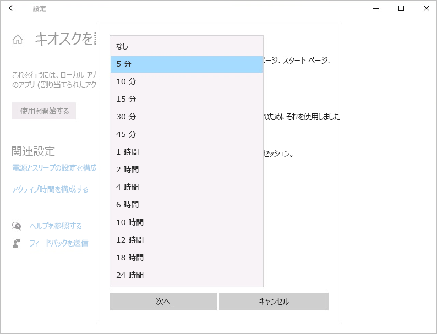Click the back arrow icon
Viewport: 437px width, 334px height.
click(12, 8)
